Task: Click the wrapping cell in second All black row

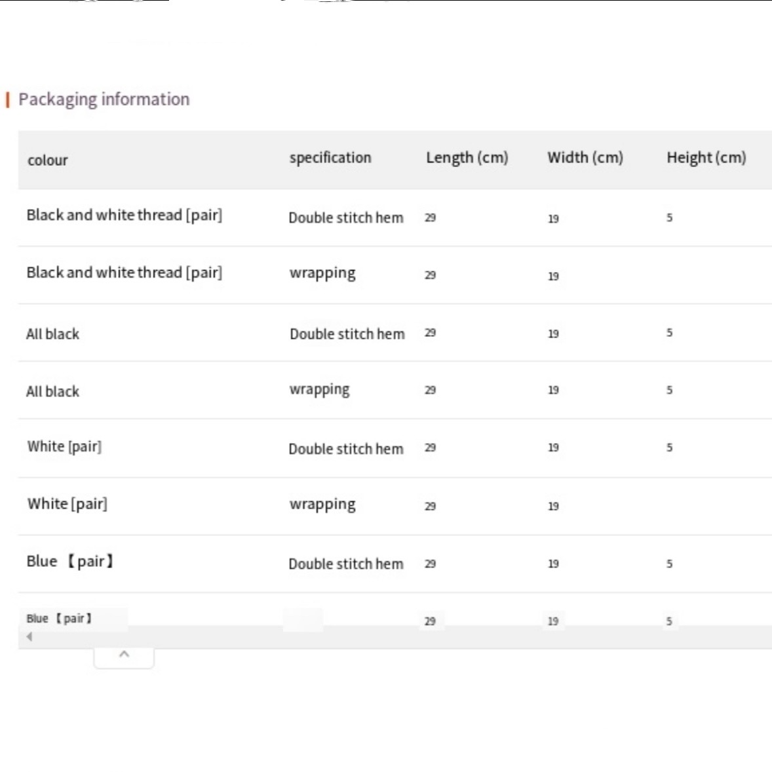Action: (x=319, y=390)
